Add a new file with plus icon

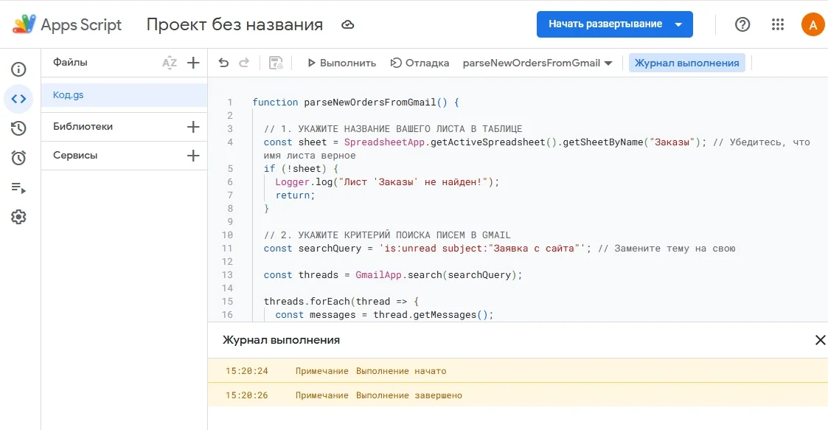193,63
